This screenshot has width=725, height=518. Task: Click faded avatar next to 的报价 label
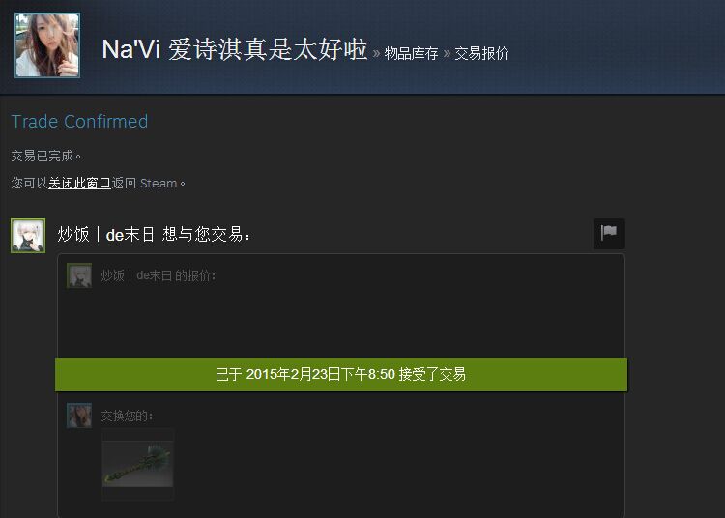pyautogui.click(x=79, y=275)
